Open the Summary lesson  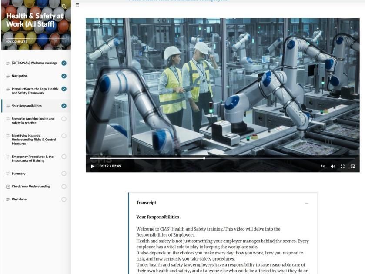point(36,174)
